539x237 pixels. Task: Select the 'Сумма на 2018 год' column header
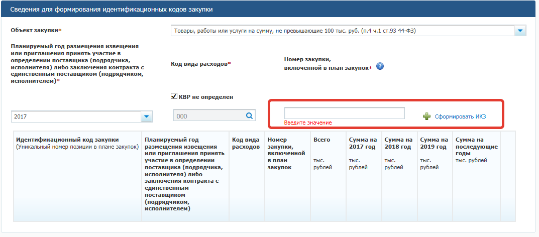[x=397, y=143]
